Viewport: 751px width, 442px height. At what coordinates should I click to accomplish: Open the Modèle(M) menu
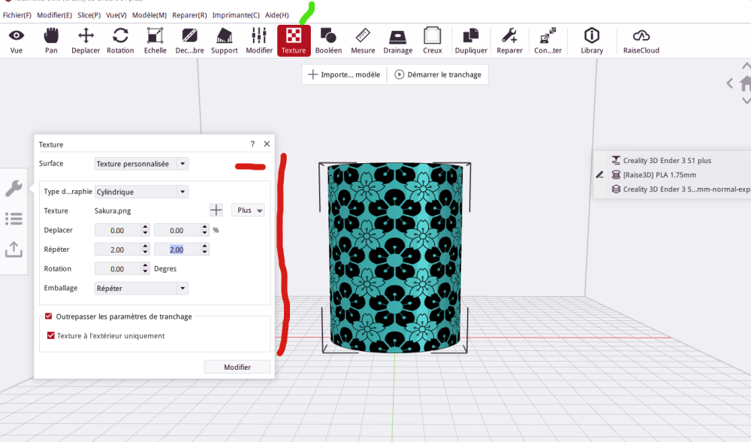click(x=149, y=15)
